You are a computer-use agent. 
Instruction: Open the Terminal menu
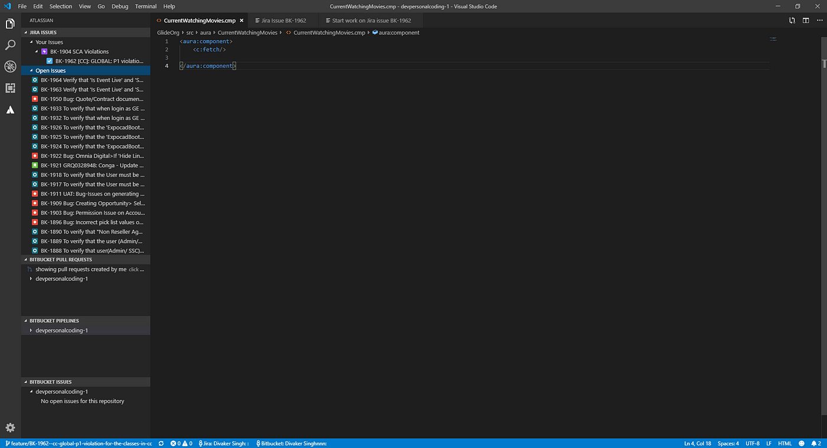pos(145,7)
